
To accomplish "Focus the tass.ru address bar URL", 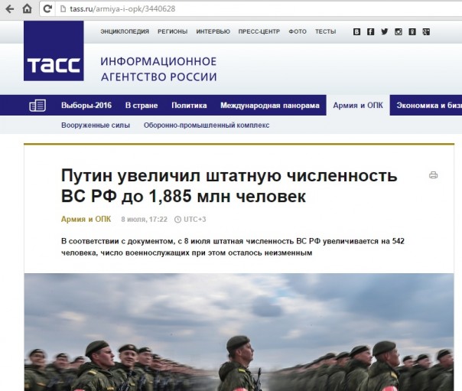I will click(122, 9).
